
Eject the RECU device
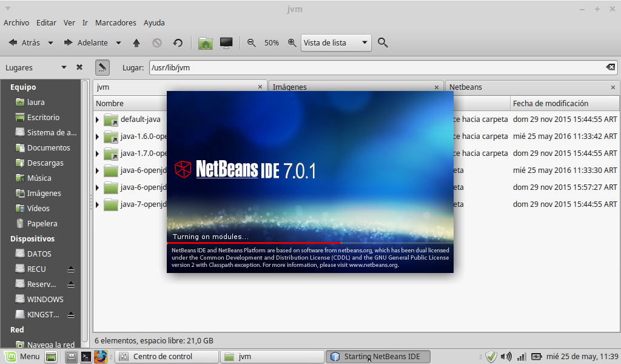click(x=71, y=269)
